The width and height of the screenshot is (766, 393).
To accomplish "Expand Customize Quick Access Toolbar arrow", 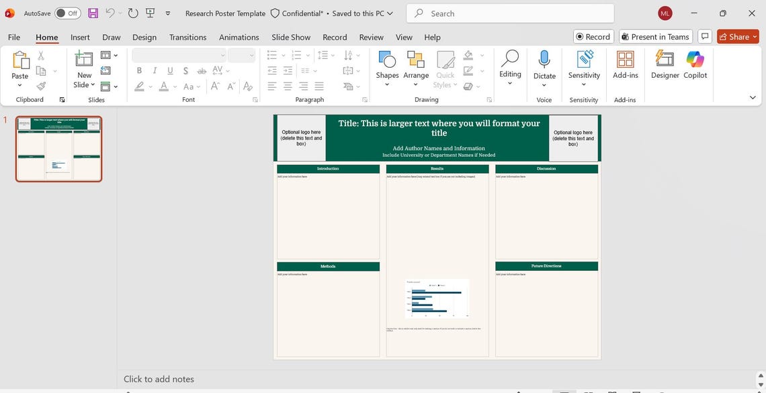I will click(167, 13).
